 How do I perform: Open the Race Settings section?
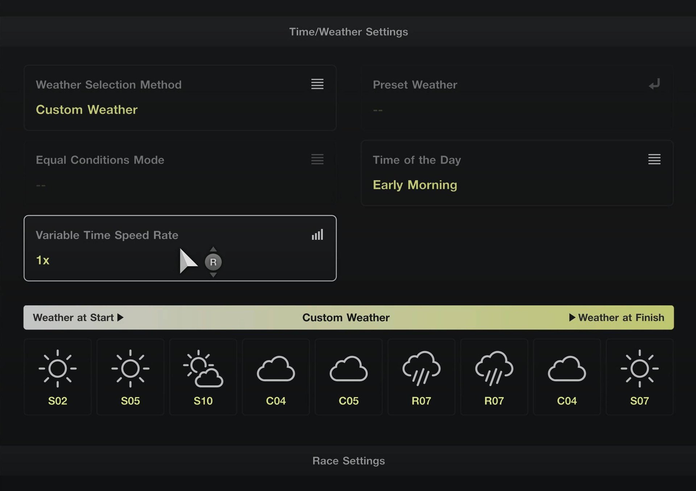click(348, 461)
